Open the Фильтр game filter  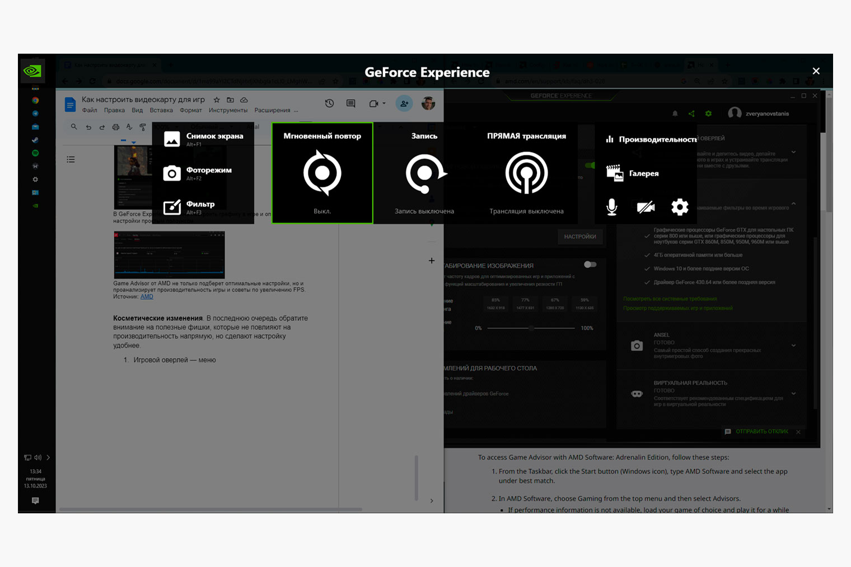pyautogui.click(x=189, y=207)
